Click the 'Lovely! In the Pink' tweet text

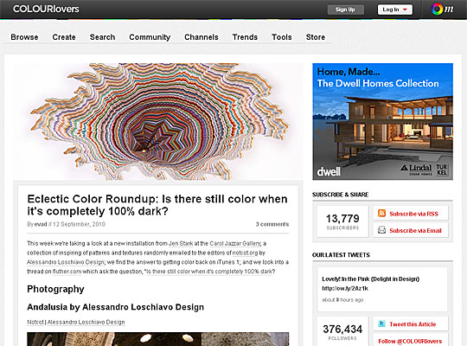[x=370, y=279]
